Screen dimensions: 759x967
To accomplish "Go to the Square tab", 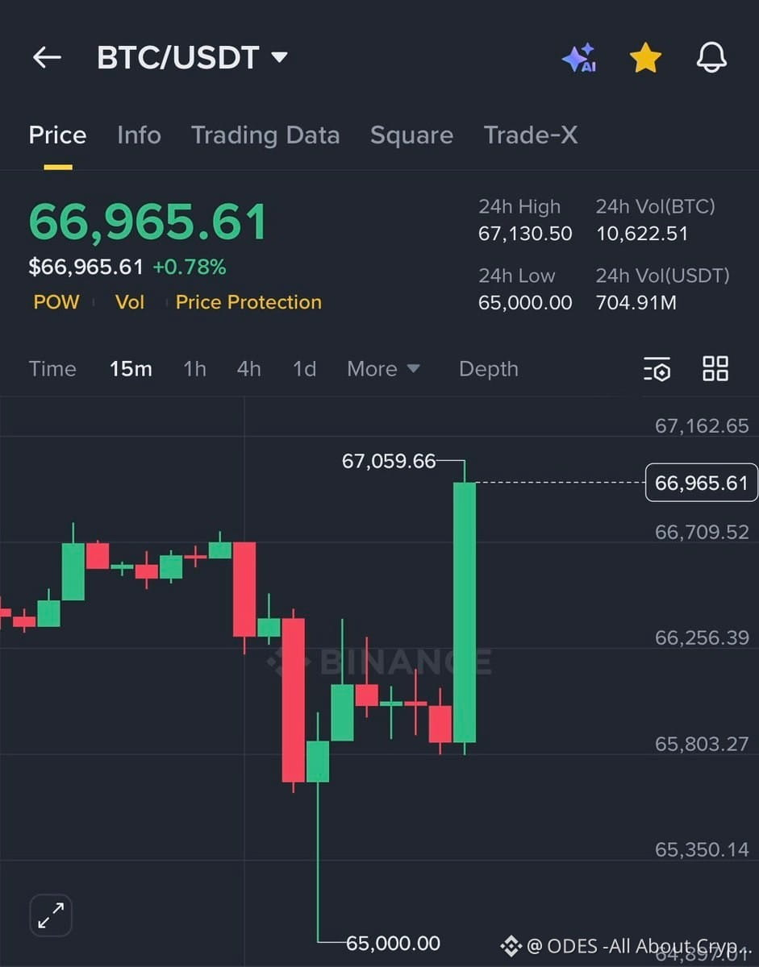I will tap(411, 135).
